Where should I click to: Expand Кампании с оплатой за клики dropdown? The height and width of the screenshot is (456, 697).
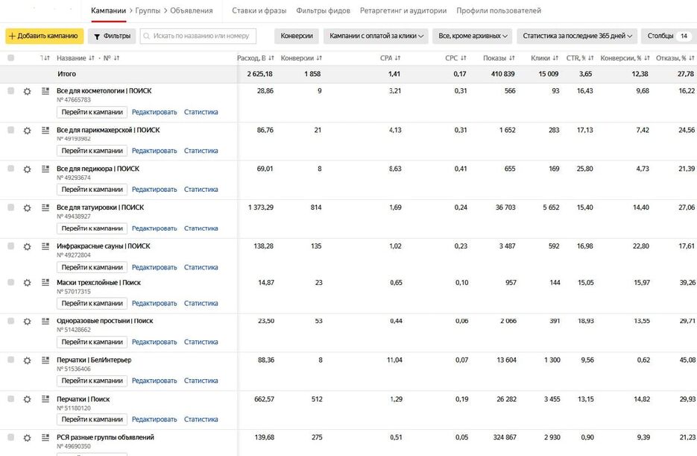(x=376, y=36)
